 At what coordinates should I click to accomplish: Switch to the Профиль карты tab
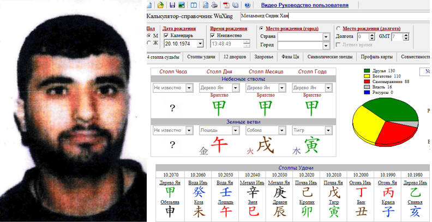376,57
